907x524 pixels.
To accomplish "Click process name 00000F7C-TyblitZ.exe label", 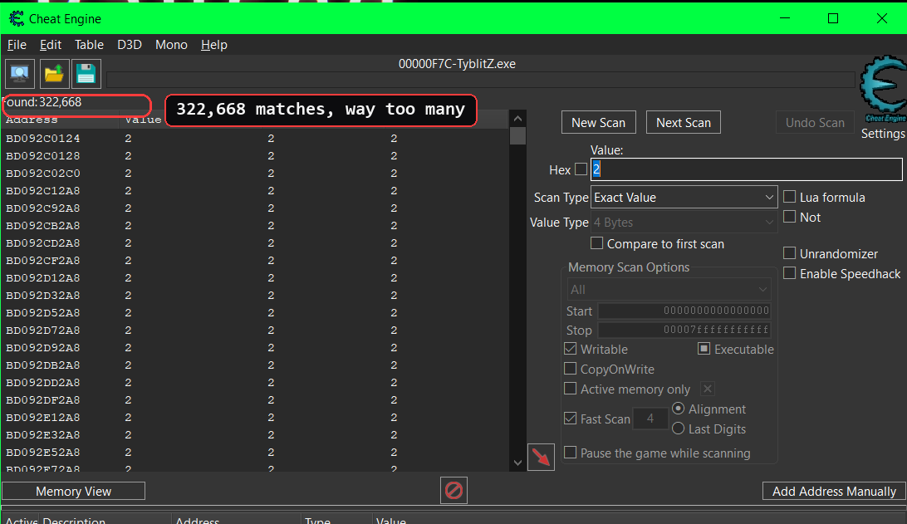I will (x=457, y=64).
